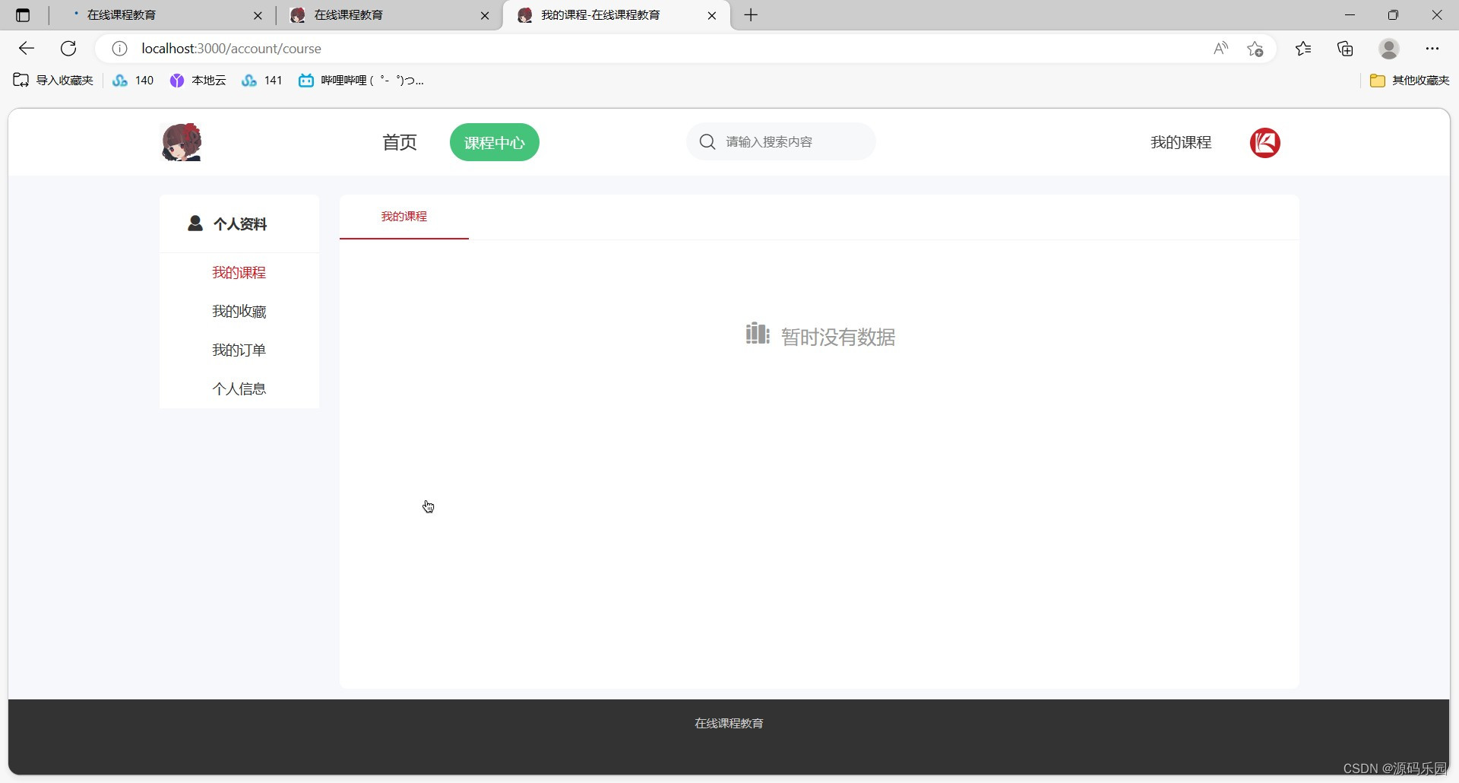Open browser settings via ellipsis menu

[x=1433, y=48]
